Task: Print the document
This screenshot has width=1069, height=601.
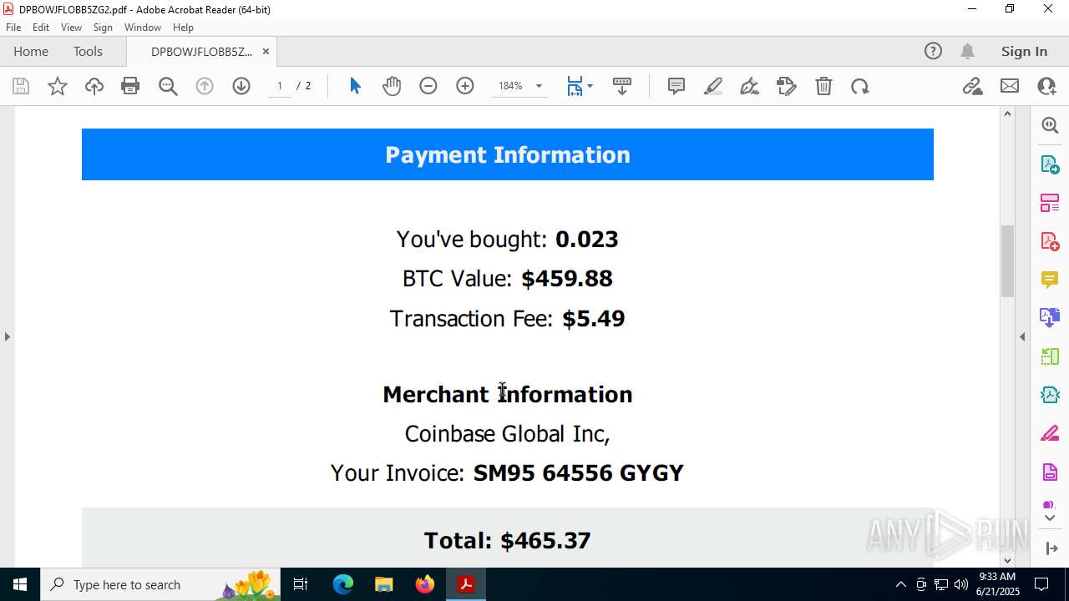Action: click(130, 86)
